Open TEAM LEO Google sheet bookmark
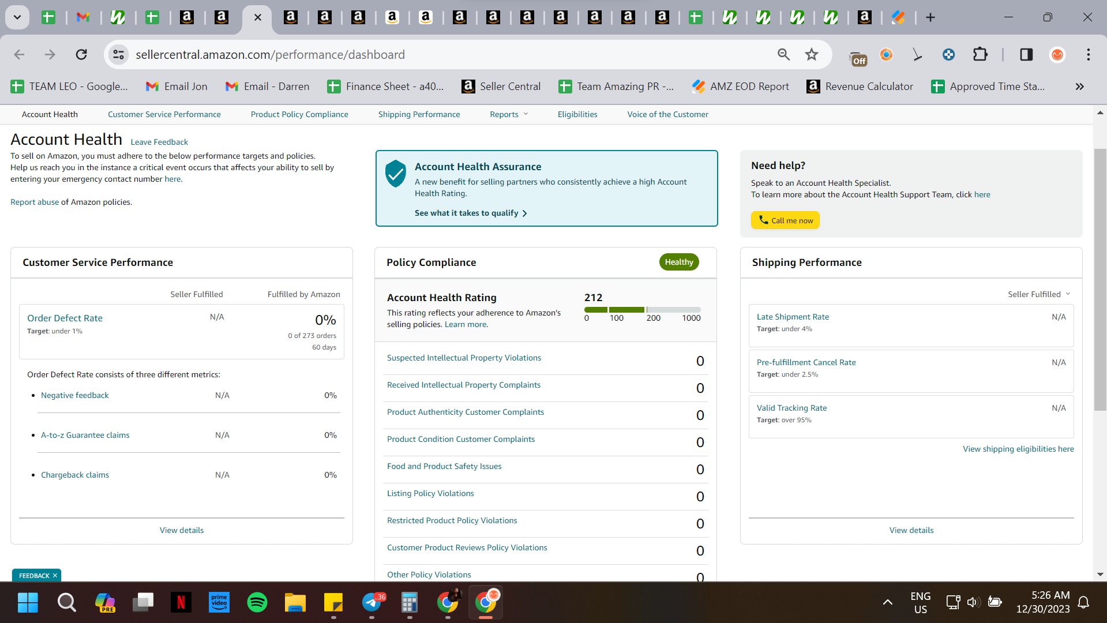The width and height of the screenshot is (1107, 623). coord(69,86)
